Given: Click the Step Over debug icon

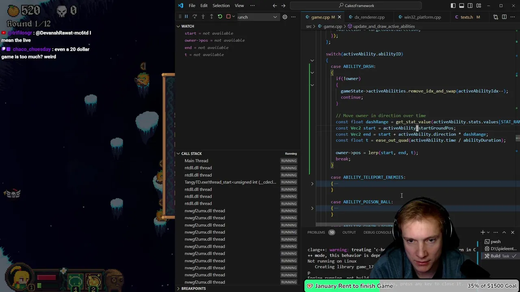Looking at the screenshot, I should [x=195, y=17].
